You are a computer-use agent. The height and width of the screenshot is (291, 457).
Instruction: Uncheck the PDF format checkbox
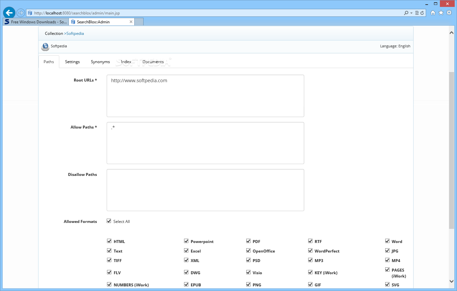(x=249, y=241)
